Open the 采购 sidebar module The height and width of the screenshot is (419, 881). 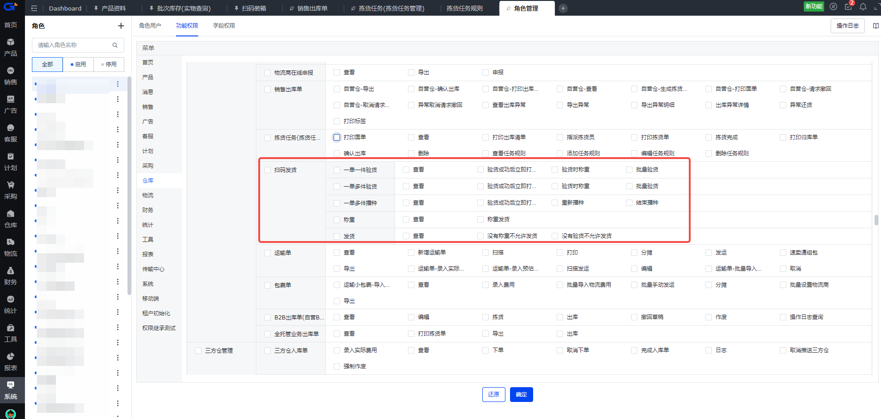point(11,190)
